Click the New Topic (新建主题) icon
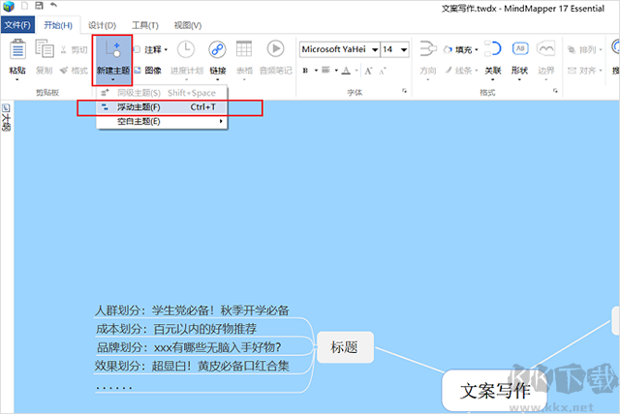This screenshot has height=414, width=620. coord(112,49)
